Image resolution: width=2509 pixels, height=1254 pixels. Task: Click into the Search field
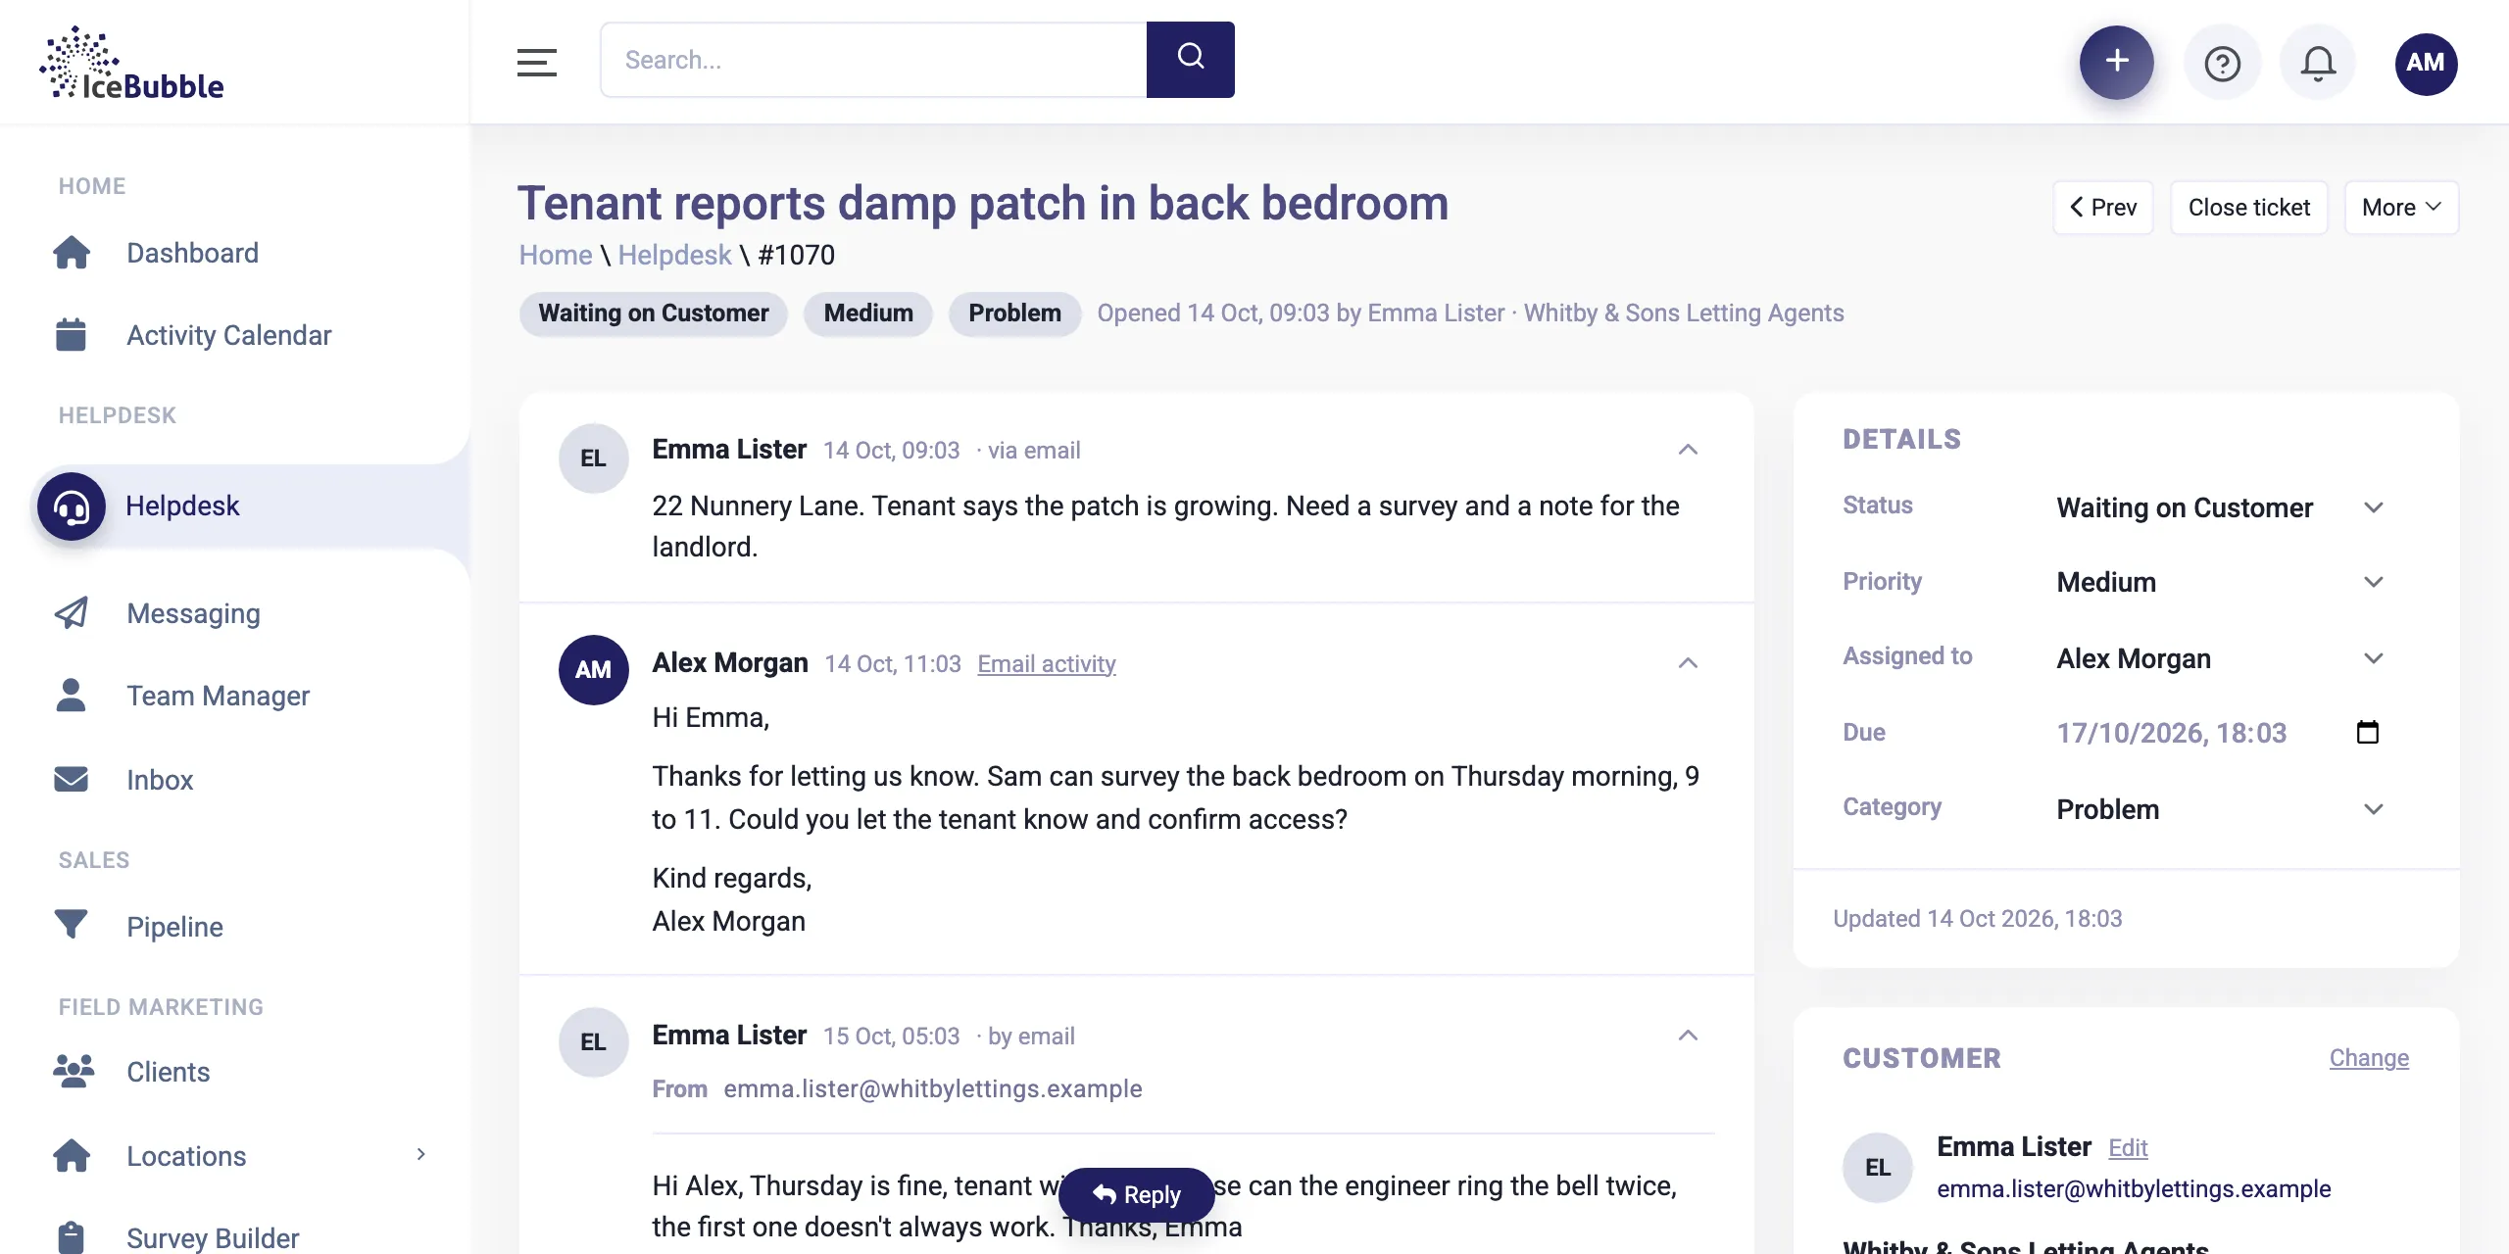[x=873, y=60]
